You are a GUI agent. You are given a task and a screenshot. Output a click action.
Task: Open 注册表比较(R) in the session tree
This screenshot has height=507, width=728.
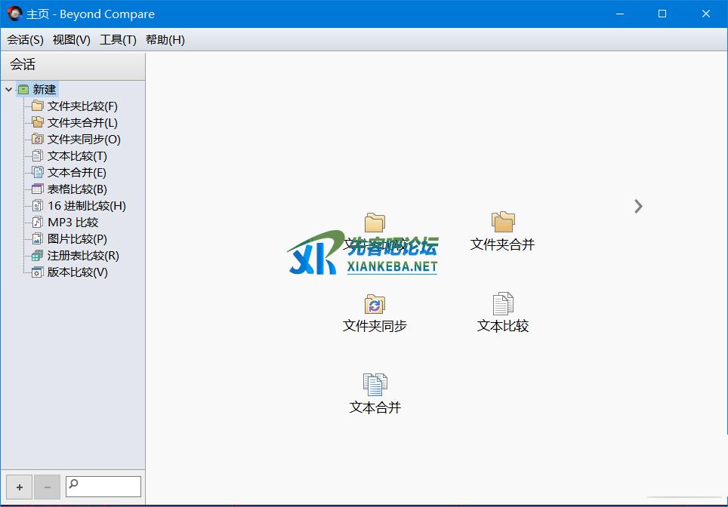click(x=82, y=256)
